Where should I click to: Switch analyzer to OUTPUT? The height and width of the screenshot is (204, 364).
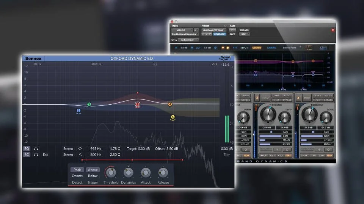point(257,48)
